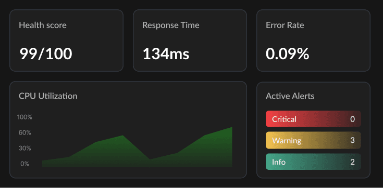Screen dimensions: 383x188
Task: Click the Info alert count 2
Action: coord(352,162)
